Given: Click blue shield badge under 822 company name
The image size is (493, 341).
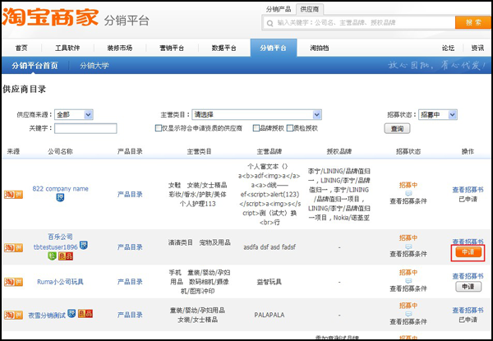Looking at the screenshot, I should click(x=60, y=198).
